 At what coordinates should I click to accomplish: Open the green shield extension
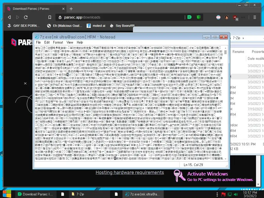[199, 17]
